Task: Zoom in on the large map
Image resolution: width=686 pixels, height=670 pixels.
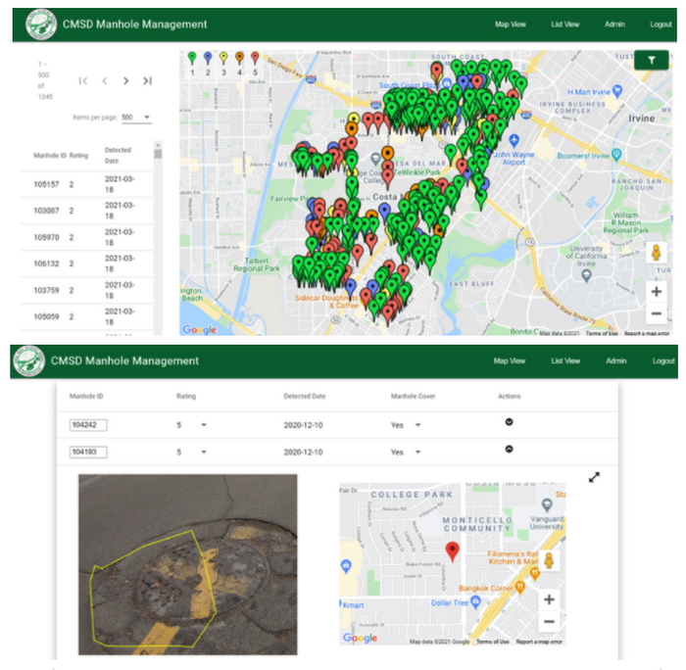Action: click(x=656, y=292)
